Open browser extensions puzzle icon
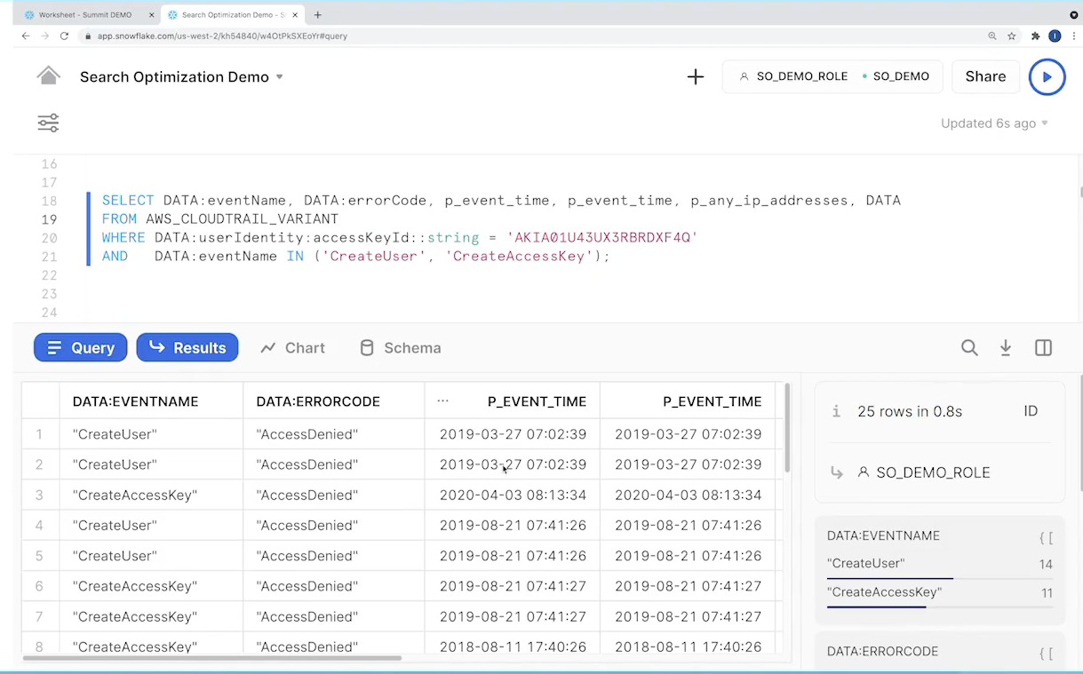 (1035, 36)
